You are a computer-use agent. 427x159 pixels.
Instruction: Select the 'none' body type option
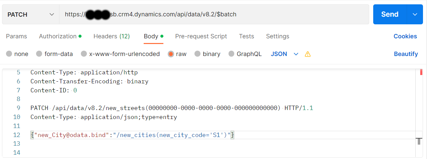click(9, 54)
